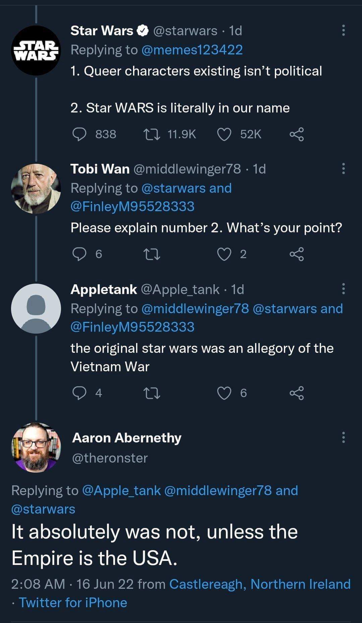Open the @FinleyM95528333 profile link

[x=133, y=205]
